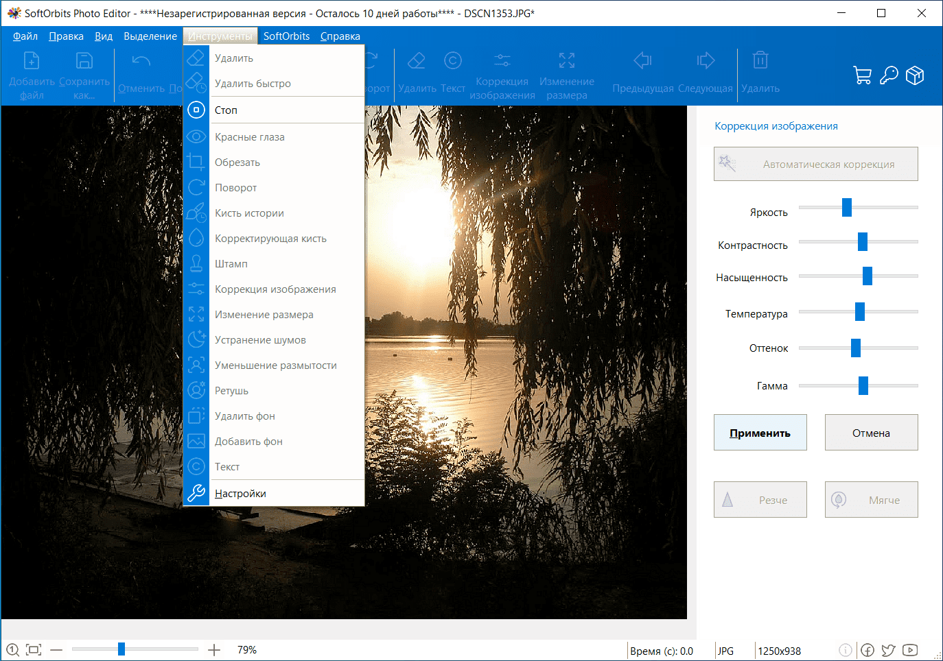
Task: Select Корректирующая кисть menu entry
Action: point(274,239)
